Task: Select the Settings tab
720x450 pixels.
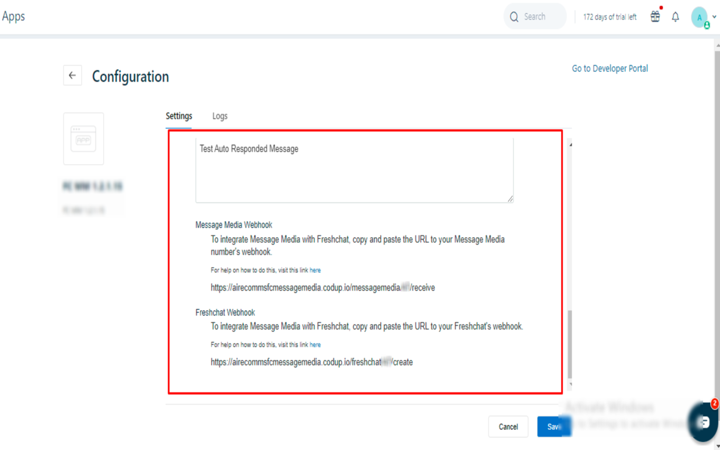Action: (x=179, y=115)
